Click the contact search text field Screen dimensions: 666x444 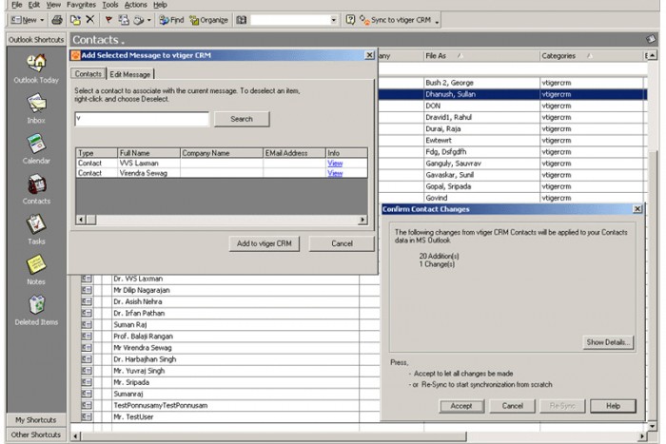pyautogui.click(x=142, y=119)
